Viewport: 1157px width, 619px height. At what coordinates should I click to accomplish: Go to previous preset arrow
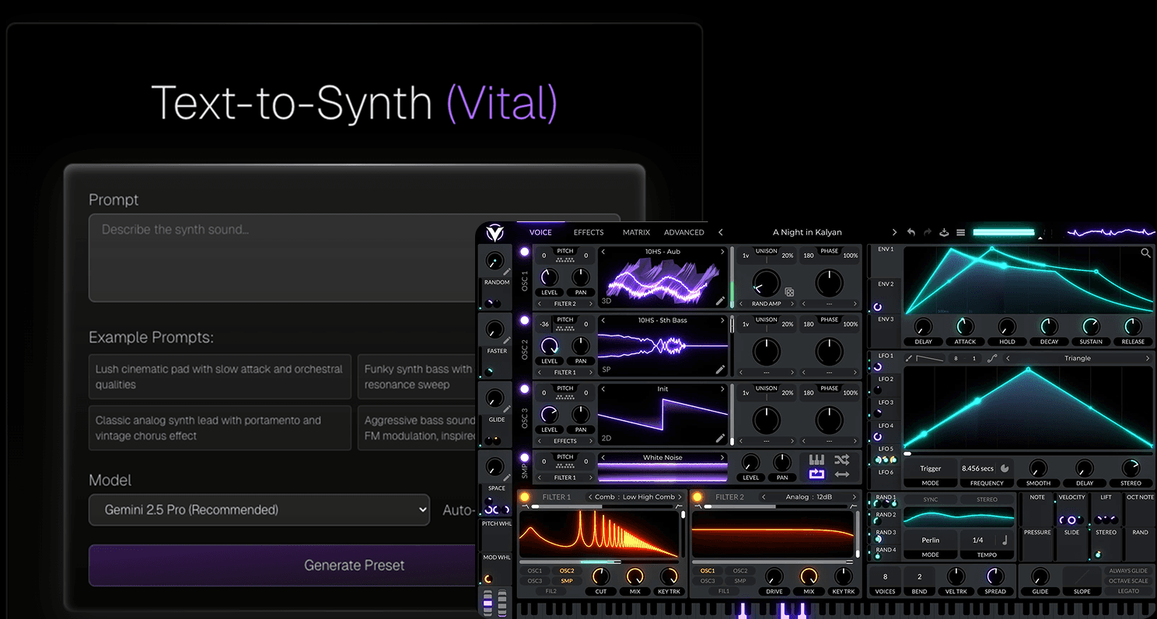coord(721,232)
